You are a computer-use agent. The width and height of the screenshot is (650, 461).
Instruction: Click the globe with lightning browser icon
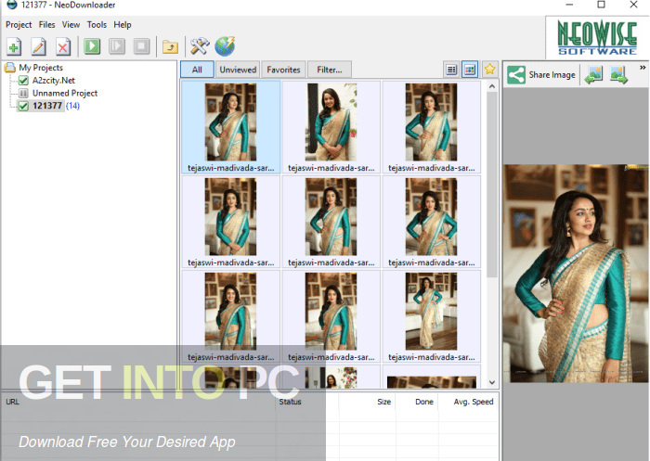click(225, 46)
